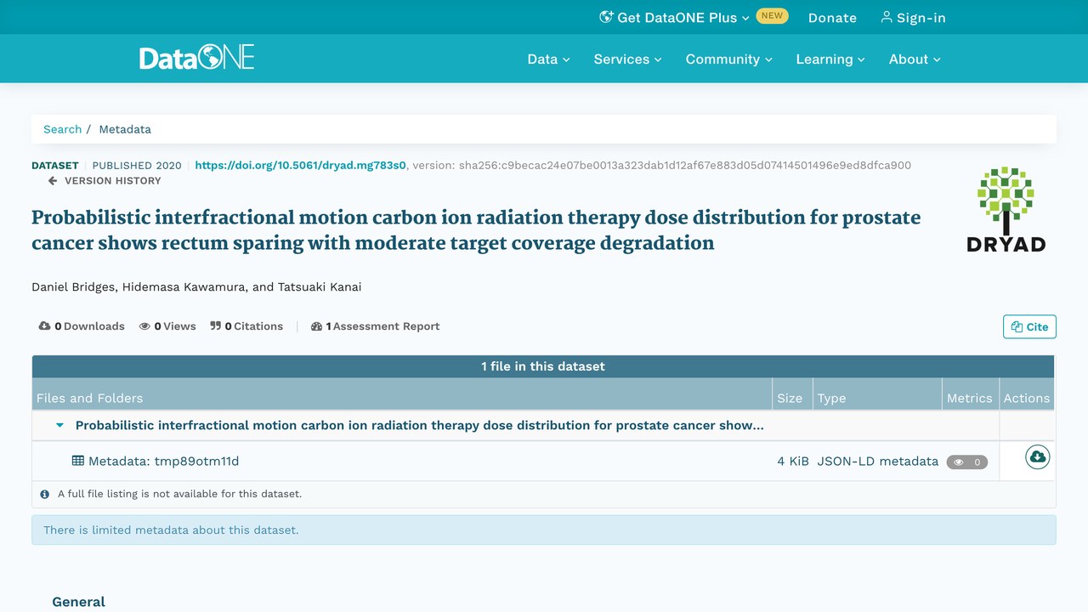
Task: Click the table icon beside Metadata: tmp89otm11d
Action: coord(78,461)
